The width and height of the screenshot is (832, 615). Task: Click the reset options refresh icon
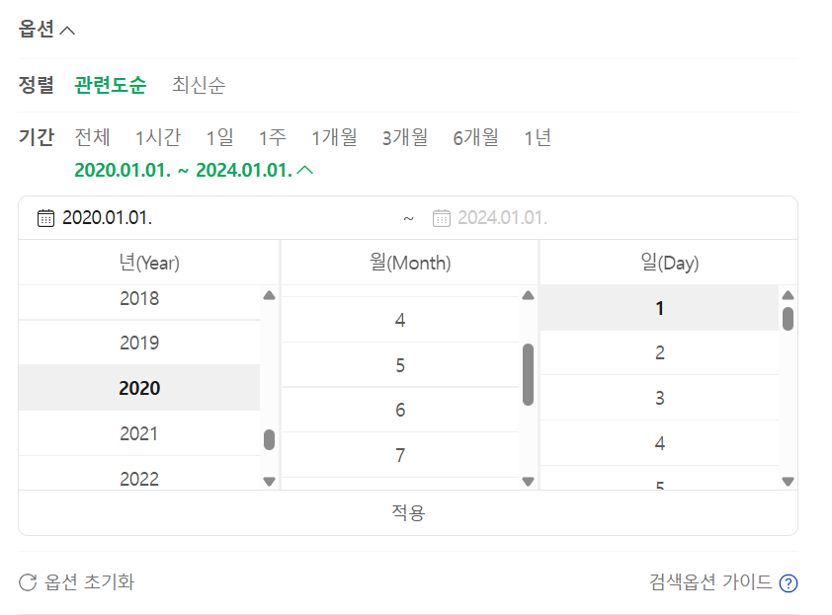click(x=28, y=582)
